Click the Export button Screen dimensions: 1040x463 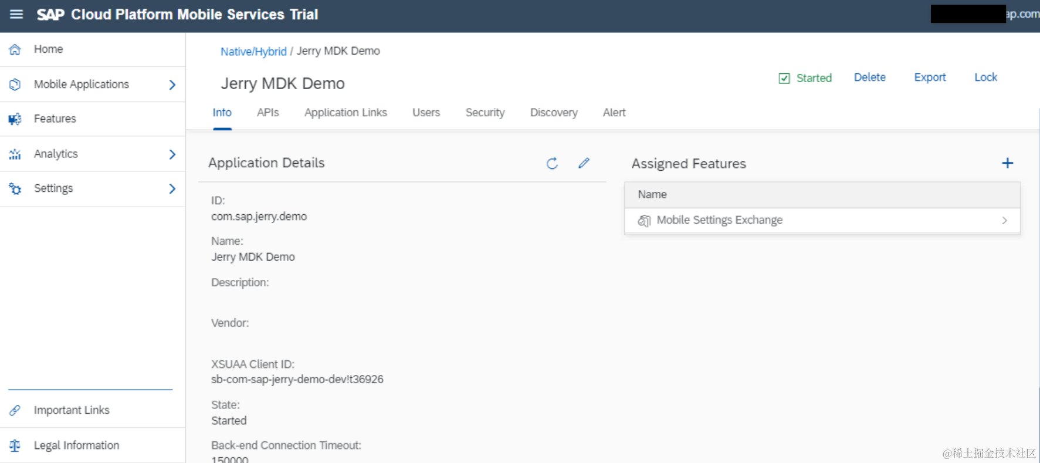point(930,77)
